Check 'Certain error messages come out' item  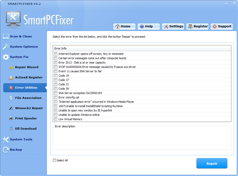click(56, 58)
